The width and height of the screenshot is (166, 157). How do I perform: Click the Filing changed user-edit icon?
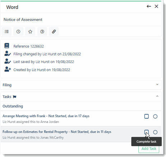[x=8, y=53]
